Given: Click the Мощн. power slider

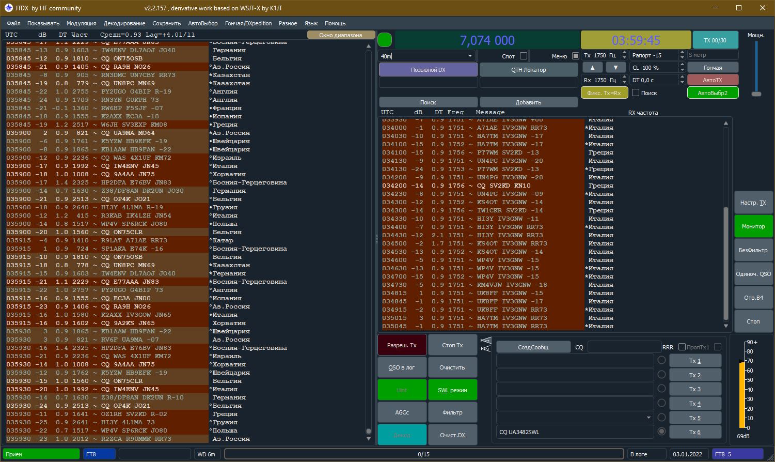Looking at the screenshot, I should [x=756, y=68].
